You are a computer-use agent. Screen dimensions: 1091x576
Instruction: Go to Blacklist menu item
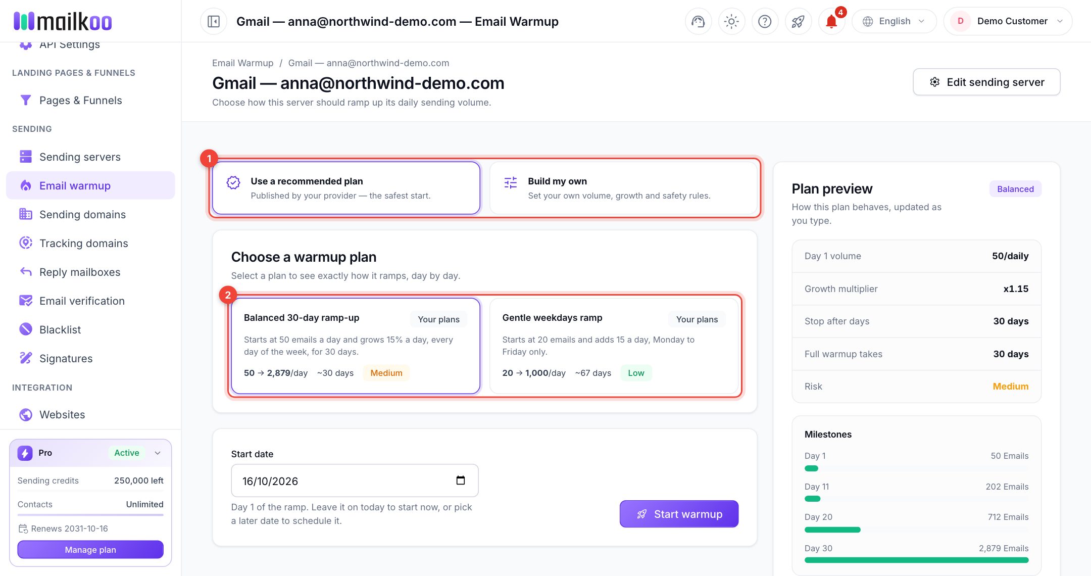90,329
